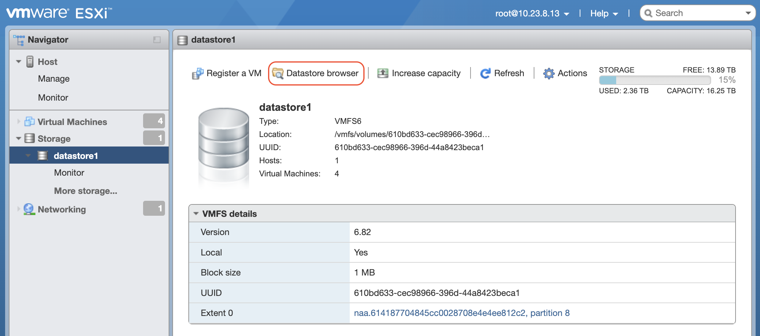
Task: Expand the Networking tree node
Action: point(19,209)
